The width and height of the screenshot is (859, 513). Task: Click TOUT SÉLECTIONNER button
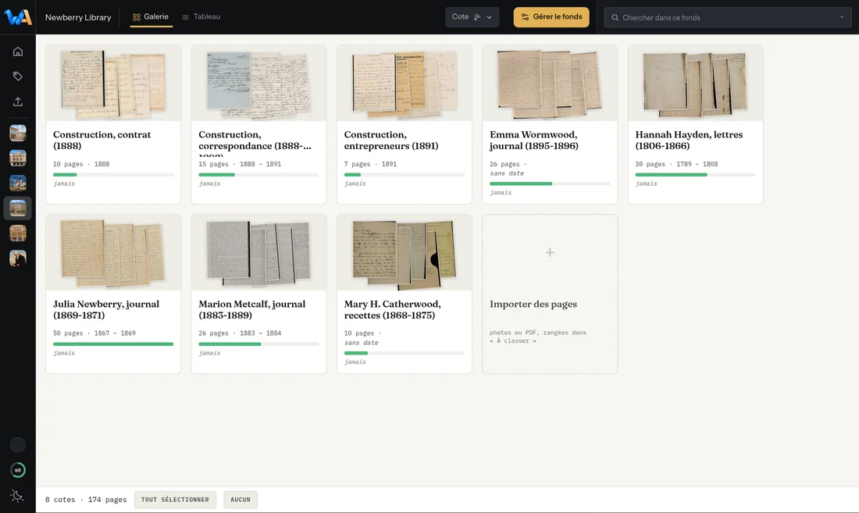pos(175,499)
